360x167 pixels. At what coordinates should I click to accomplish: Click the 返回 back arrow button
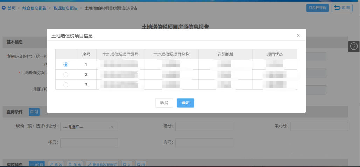click(342, 8)
